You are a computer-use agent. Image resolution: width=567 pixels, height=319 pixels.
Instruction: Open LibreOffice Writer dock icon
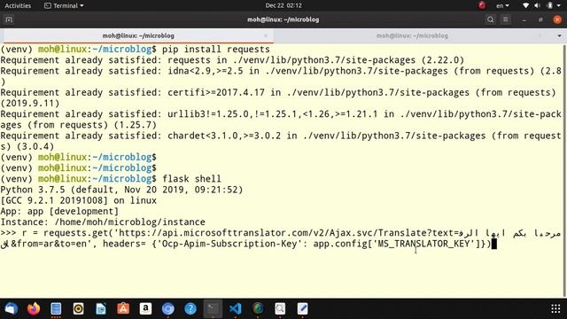point(101,308)
